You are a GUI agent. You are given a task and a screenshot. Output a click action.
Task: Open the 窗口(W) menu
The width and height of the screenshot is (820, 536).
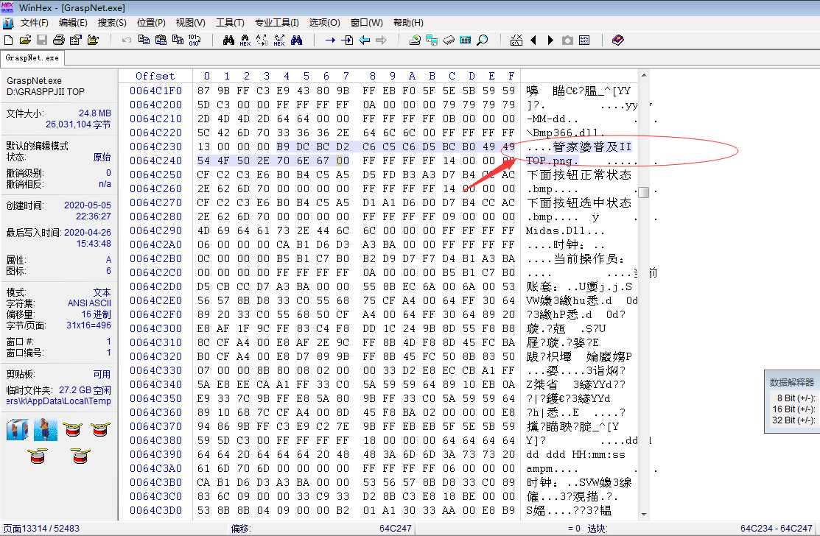367,23
